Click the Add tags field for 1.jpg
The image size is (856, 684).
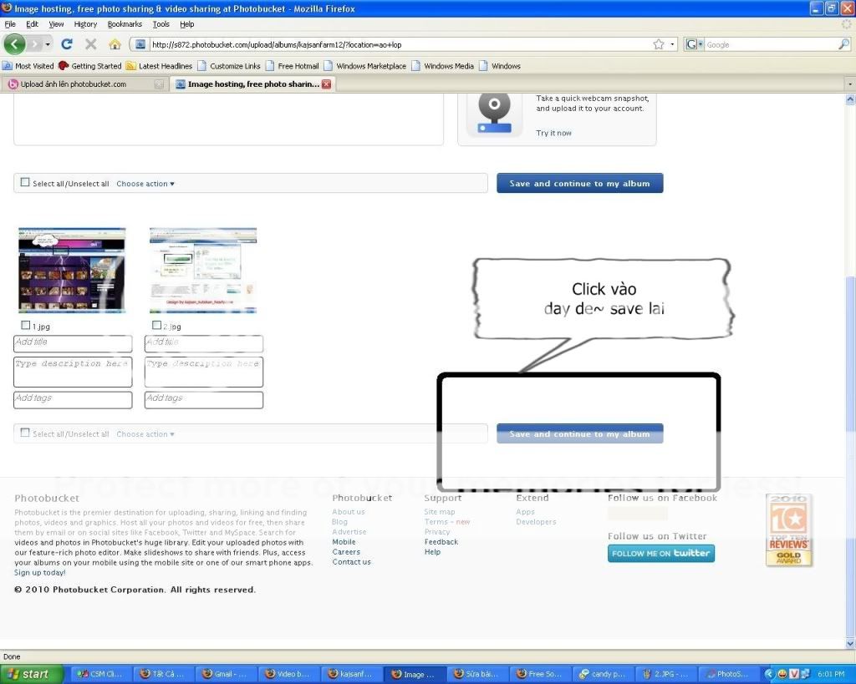(73, 400)
